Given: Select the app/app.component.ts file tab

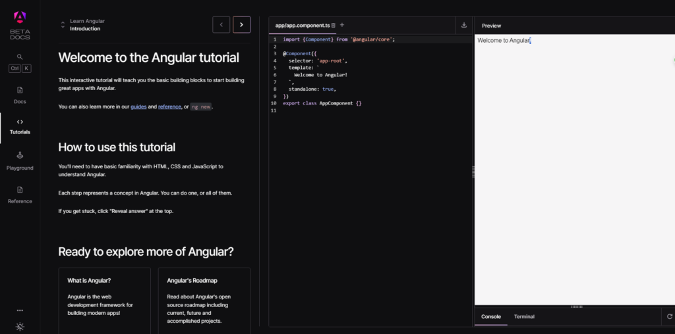Looking at the screenshot, I should click(x=303, y=26).
